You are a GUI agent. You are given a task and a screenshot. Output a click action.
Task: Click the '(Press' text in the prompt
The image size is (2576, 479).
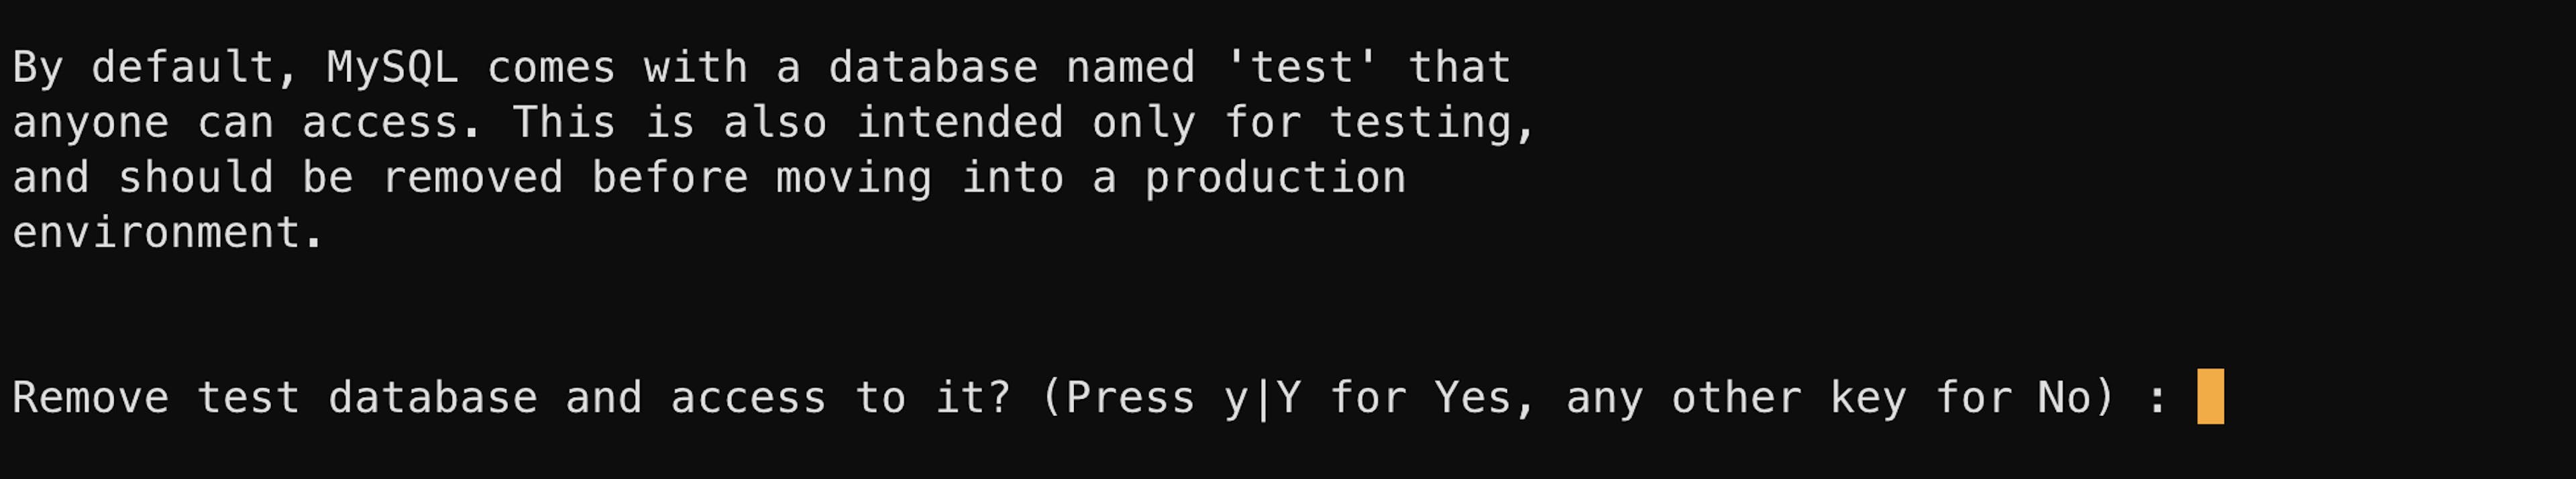pos(1117,398)
